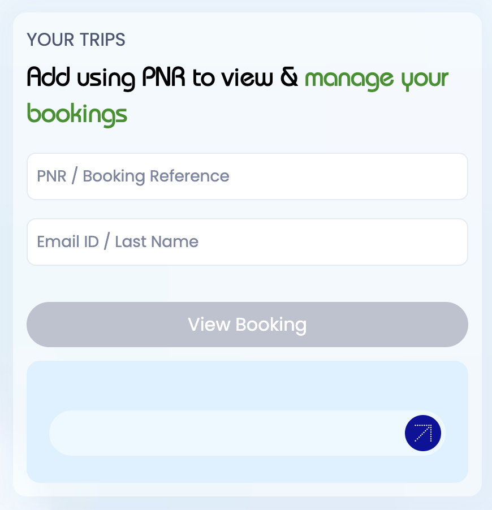
Task: Click the green 'bookings' word in heading
Action: pos(77,114)
